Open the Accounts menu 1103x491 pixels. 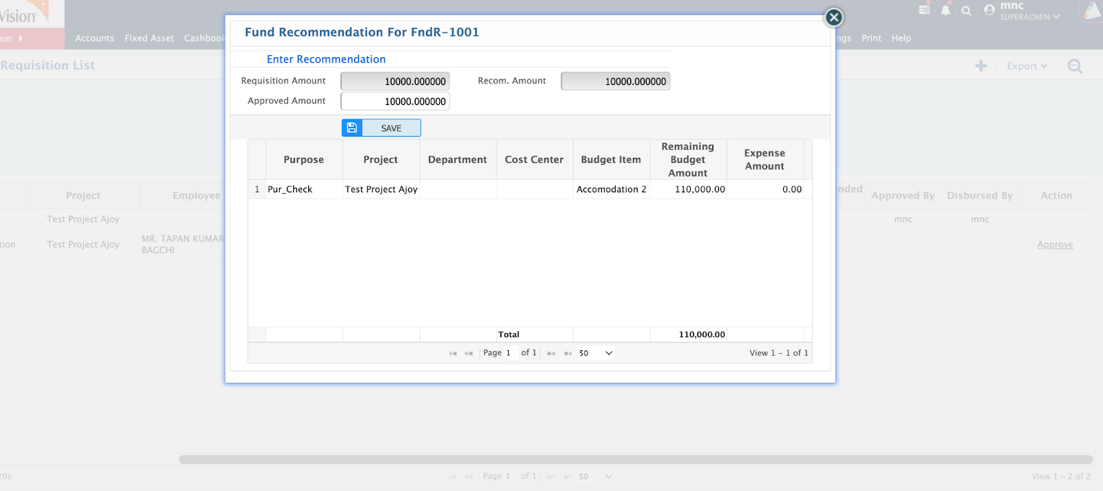pyautogui.click(x=94, y=39)
